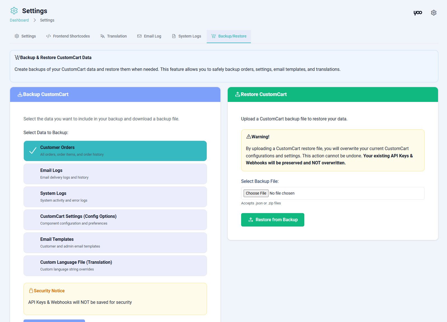Click the Restore CustomCart upload icon
This screenshot has height=322, width=447.
pos(237,95)
